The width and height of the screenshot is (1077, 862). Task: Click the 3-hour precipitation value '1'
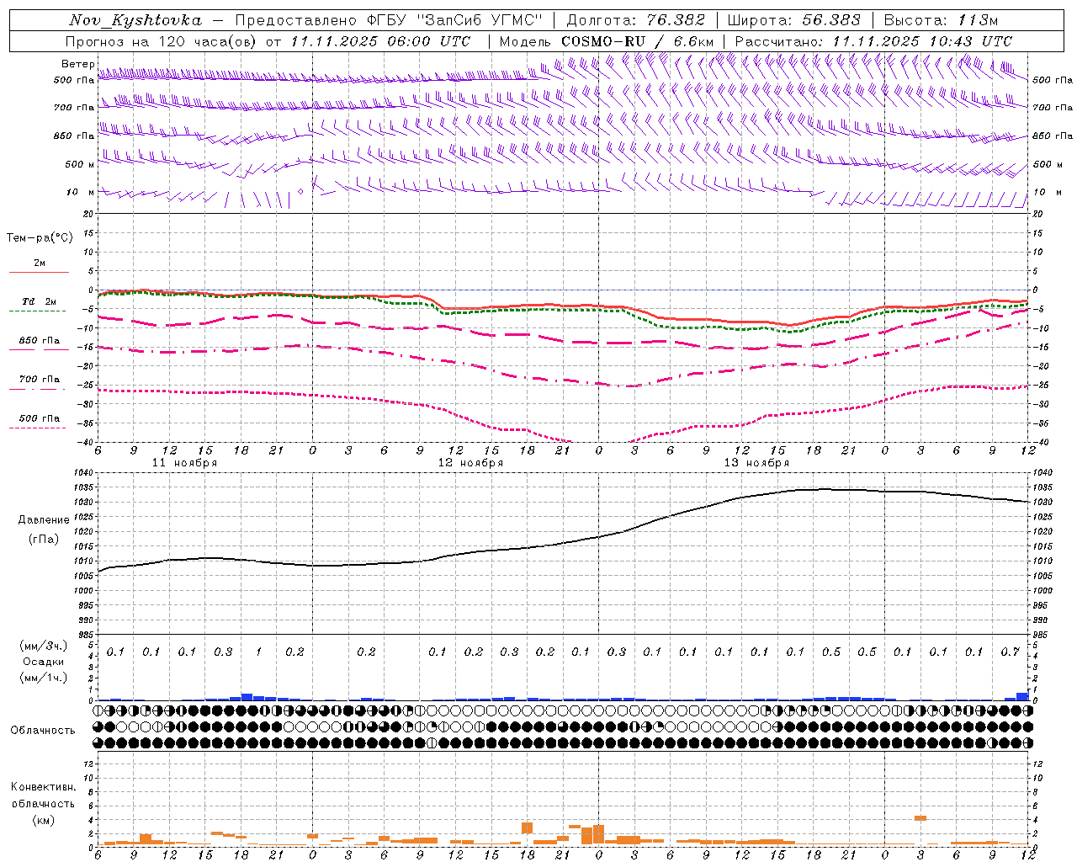click(258, 652)
